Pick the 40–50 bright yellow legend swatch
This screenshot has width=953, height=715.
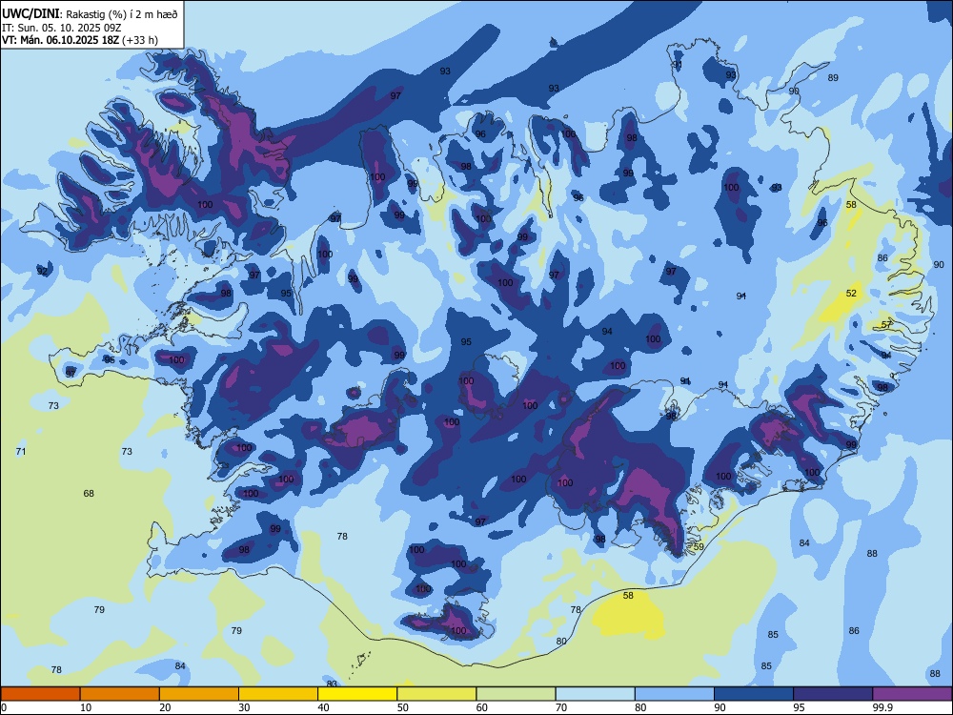point(357,694)
